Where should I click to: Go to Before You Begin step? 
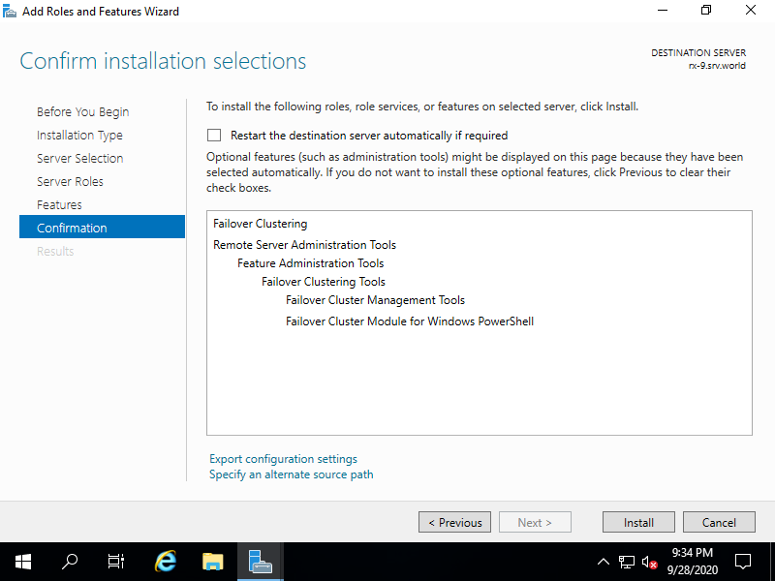(x=82, y=112)
